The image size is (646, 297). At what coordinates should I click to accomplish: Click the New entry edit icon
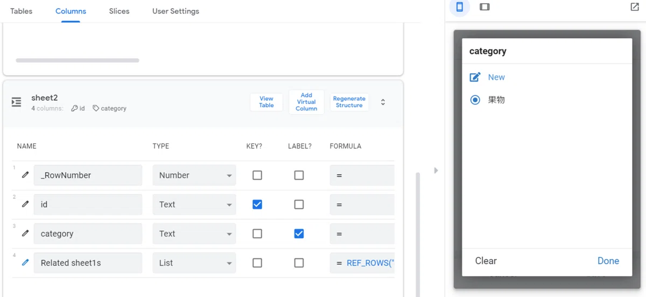(475, 77)
